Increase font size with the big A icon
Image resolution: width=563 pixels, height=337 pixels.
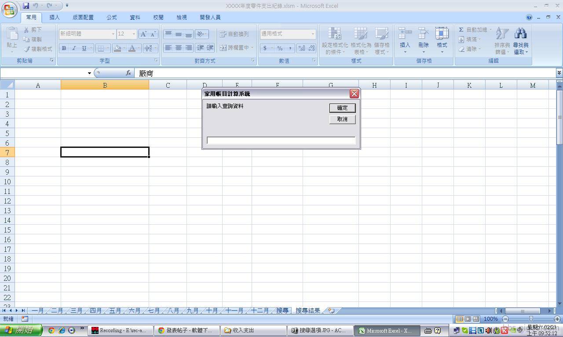tap(143, 34)
